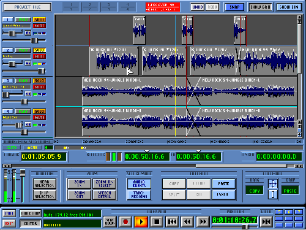Select the 3/3 time division tab
Screen dimensions: 306x230
pyautogui.click(x=108, y=7)
